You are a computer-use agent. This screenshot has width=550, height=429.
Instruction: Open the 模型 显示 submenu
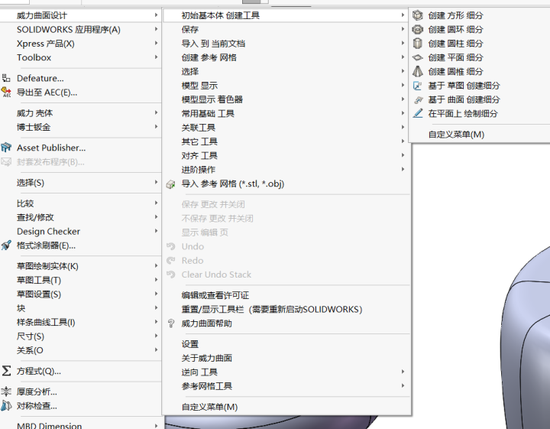pos(286,86)
